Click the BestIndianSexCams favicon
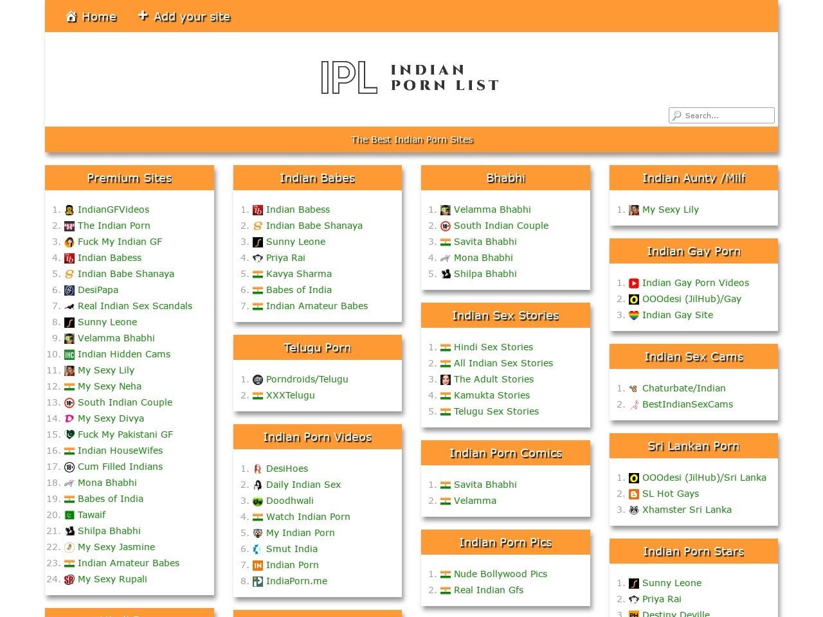 (x=634, y=405)
